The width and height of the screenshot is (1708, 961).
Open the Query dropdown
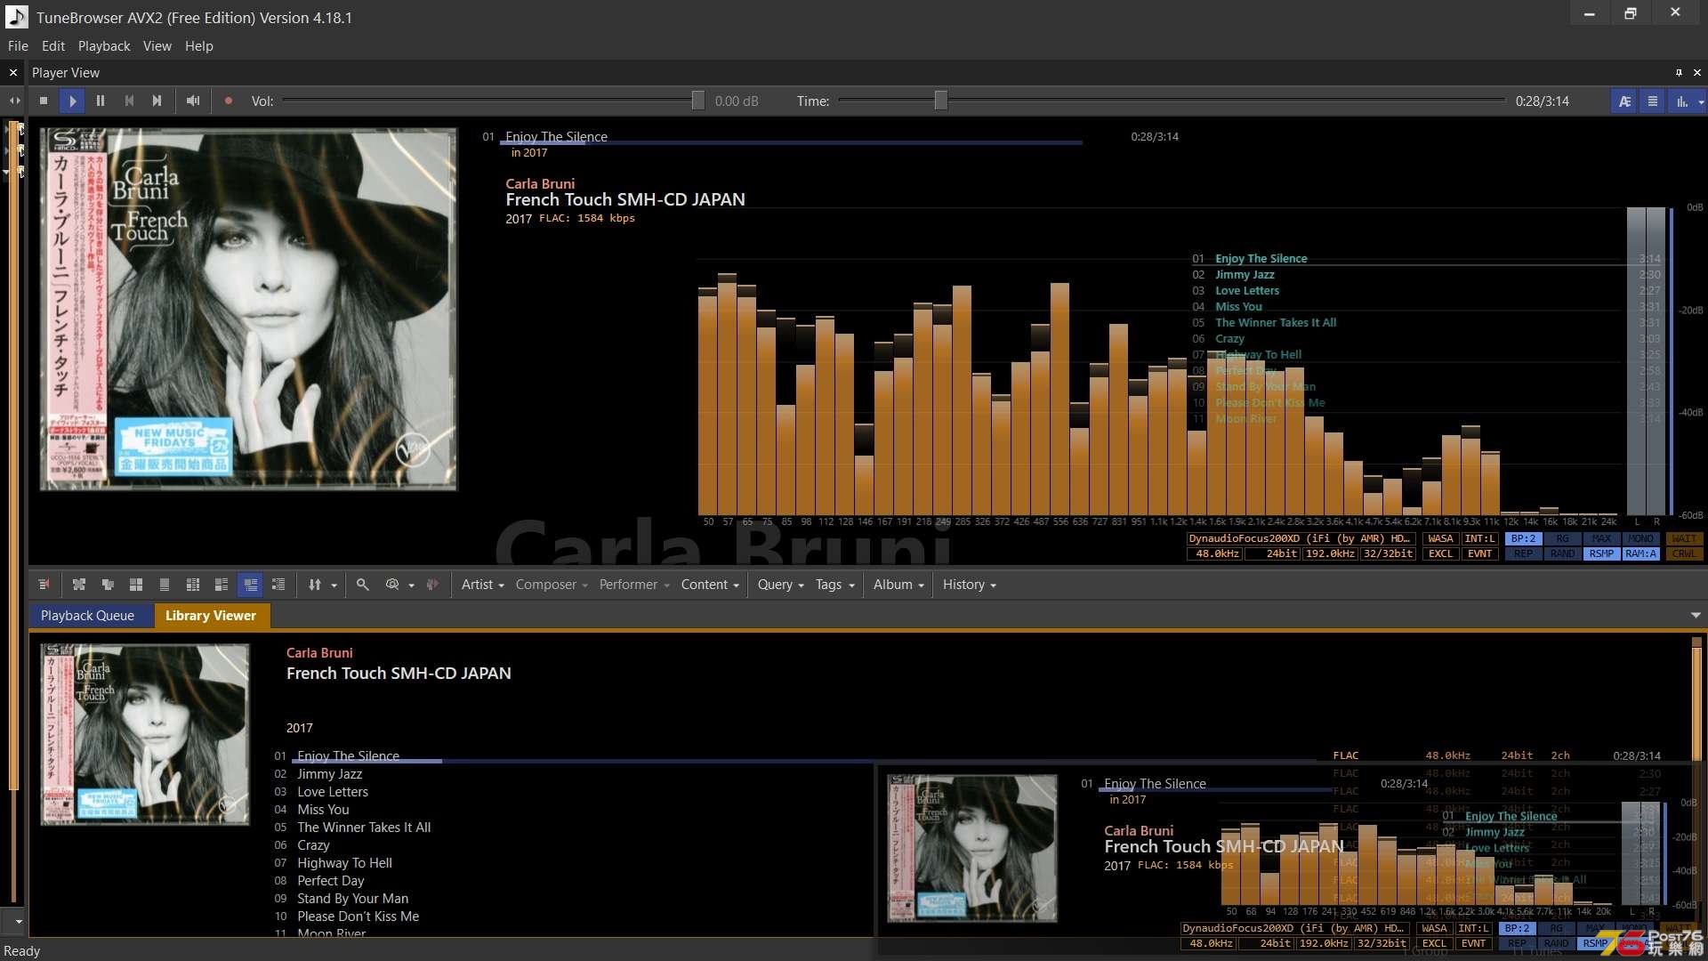[780, 585]
